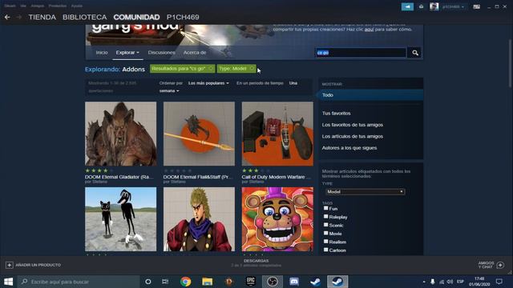Open the BIBLIOTECA section
This screenshot has height=288, width=513.
click(x=85, y=17)
